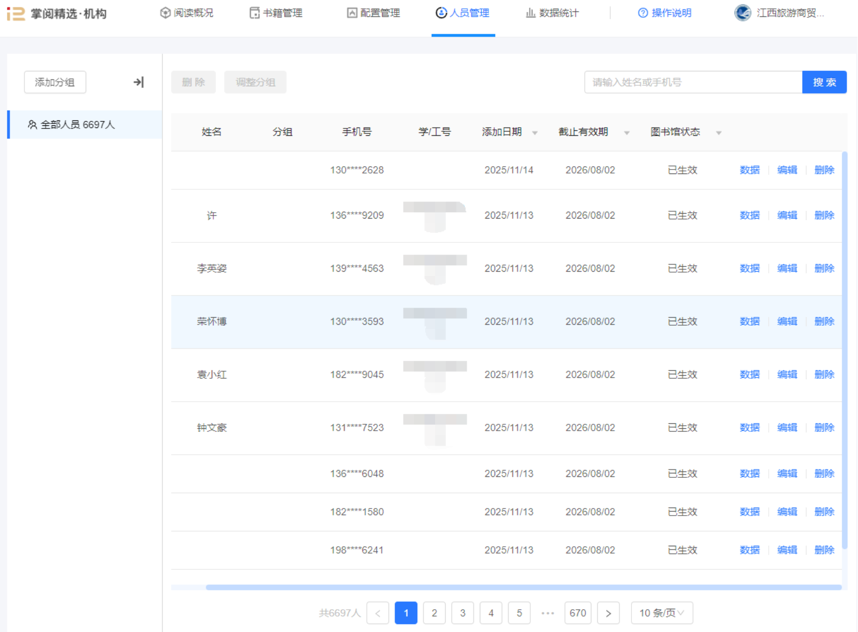Go to next page arrow

click(608, 613)
